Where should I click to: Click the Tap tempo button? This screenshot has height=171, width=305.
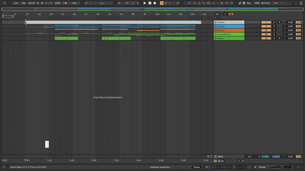point(23,3)
